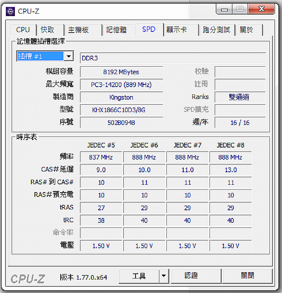The height and width of the screenshot is (293, 282).
Task: Open the 顯示卡 tab
Action: 181,30
